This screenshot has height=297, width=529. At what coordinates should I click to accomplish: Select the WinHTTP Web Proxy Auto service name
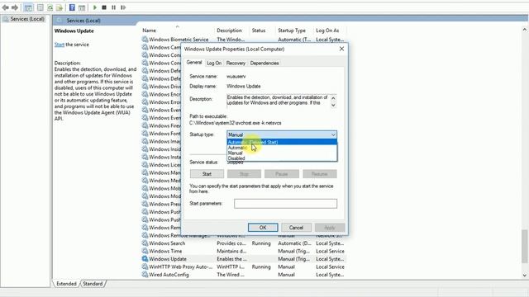(x=180, y=266)
